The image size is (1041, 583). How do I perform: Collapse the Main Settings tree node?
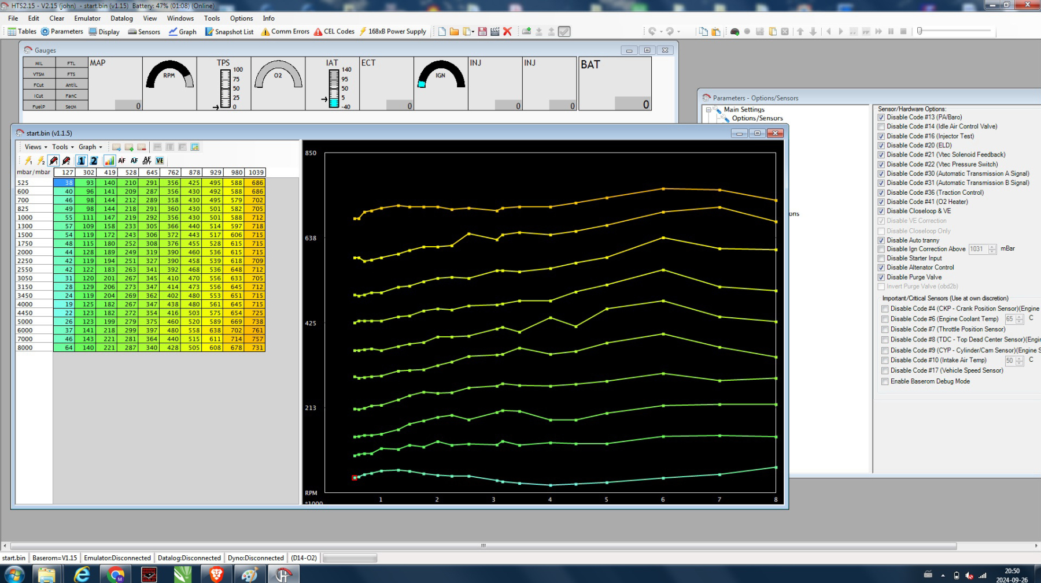pos(708,109)
